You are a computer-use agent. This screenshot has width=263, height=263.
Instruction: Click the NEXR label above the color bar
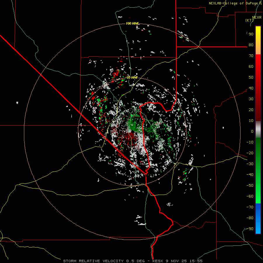[257, 18]
